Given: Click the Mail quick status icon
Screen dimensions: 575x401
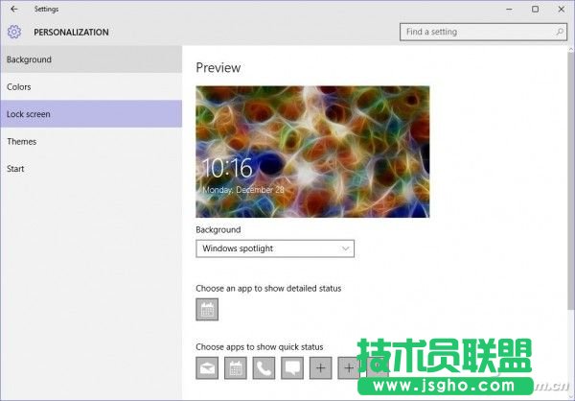Looking at the screenshot, I should click(x=207, y=367).
